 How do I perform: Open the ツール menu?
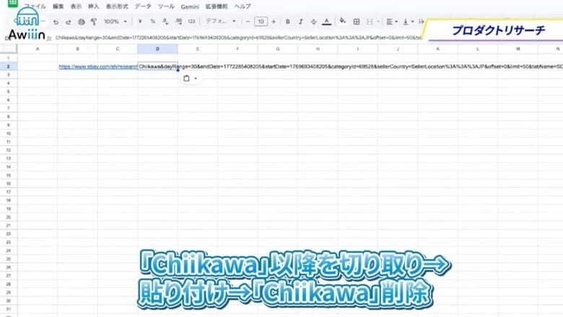[166, 6]
